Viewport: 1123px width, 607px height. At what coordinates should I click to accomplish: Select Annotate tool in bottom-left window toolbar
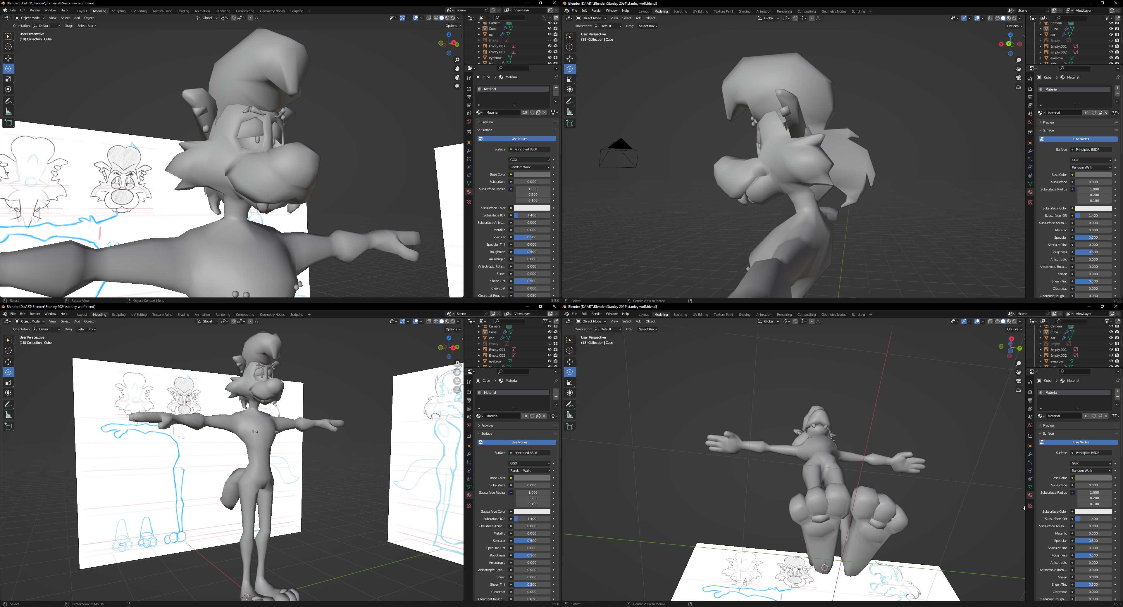(x=8, y=404)
